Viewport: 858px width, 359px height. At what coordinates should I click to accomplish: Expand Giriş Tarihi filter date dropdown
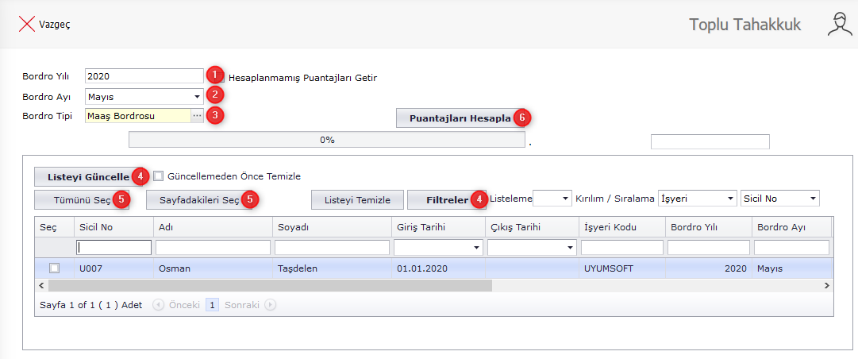(475, 248)
